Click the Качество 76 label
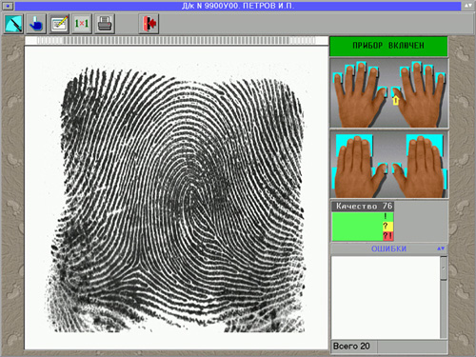Image resolution: width=476 pixels, height=357 pixels. point(364,207)
